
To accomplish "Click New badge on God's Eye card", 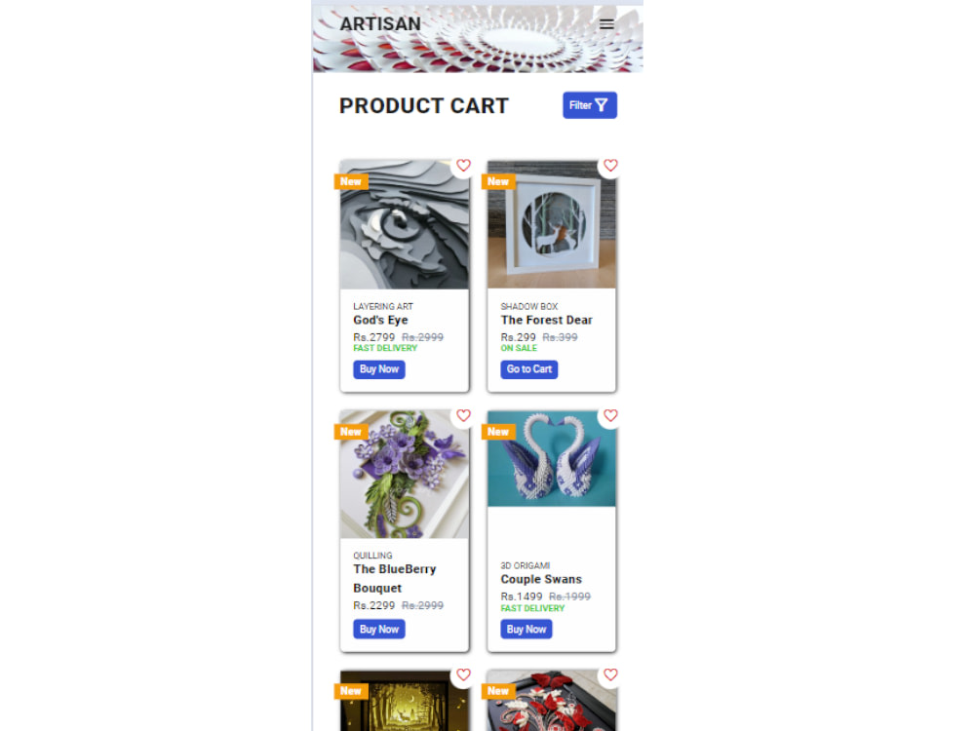I will coord(351,181).
